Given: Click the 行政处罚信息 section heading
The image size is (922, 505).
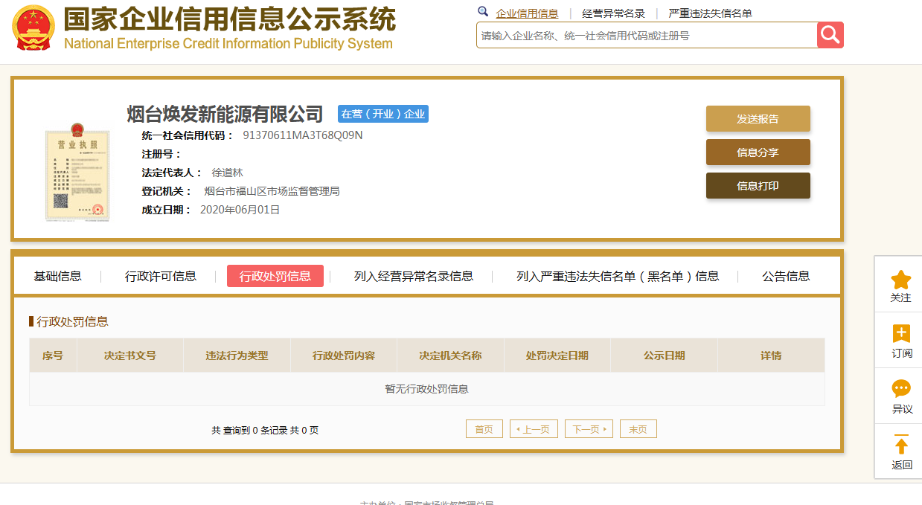Looking at the screenshot, I should pyautogui.click(x=72, y=321).
